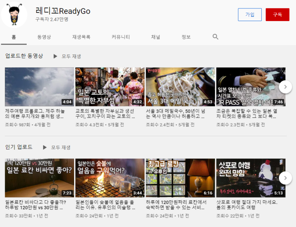Screen dimensions: 296x227
Task: Click the 4:53 duration badge
Action: [208, 102]
